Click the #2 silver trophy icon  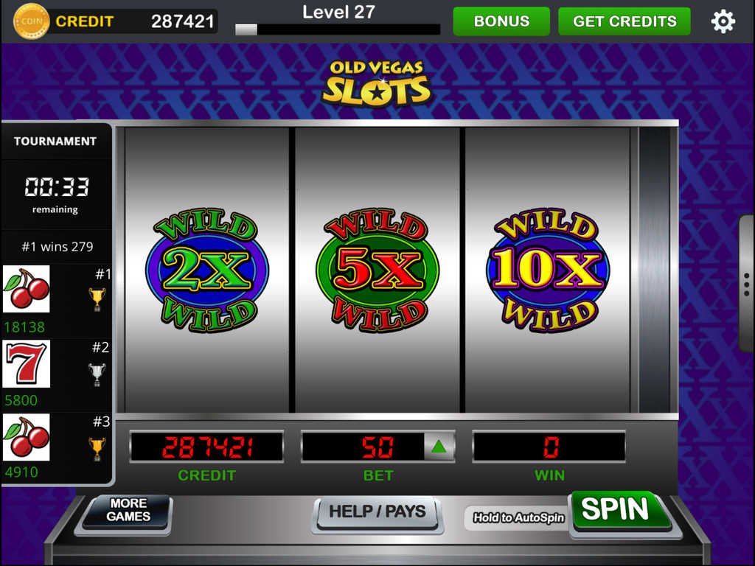coord(97,374)
